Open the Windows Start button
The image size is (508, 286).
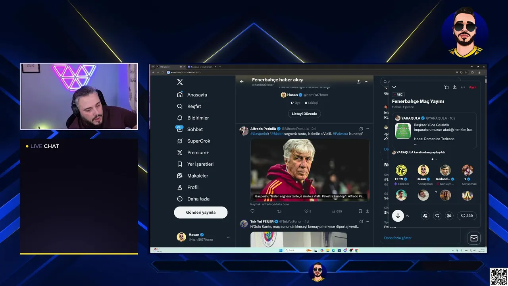point(280,250)
